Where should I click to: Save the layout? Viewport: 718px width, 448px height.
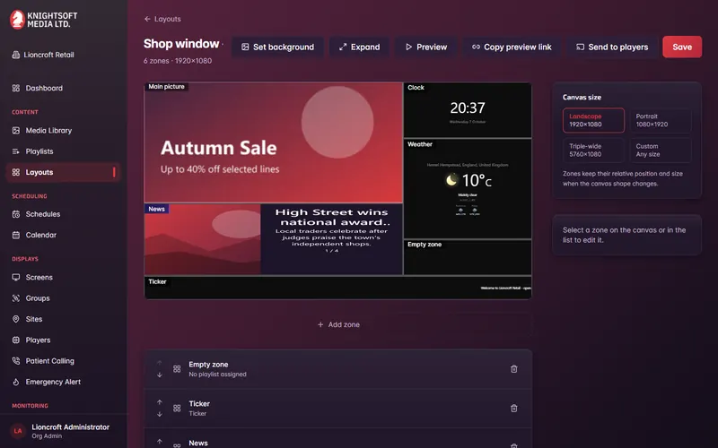click(x=682, y=47)
